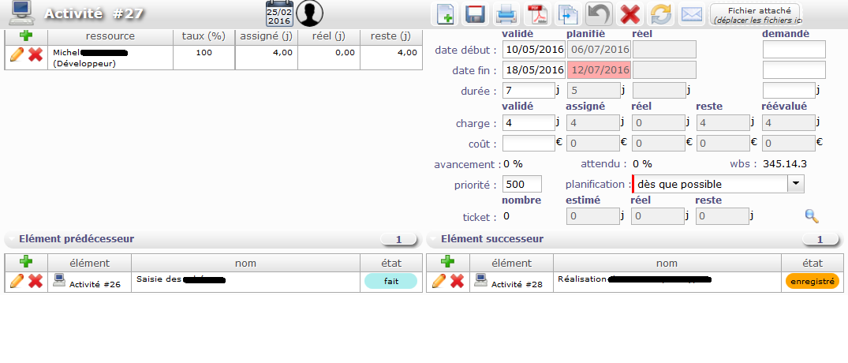The image size is (848, 363).
Task: Open the planification dropdown arrow
Action: point(796,184)
